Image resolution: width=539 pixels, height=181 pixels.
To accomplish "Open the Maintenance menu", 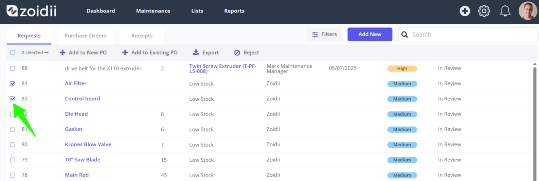I will click(x=153, y=11).
